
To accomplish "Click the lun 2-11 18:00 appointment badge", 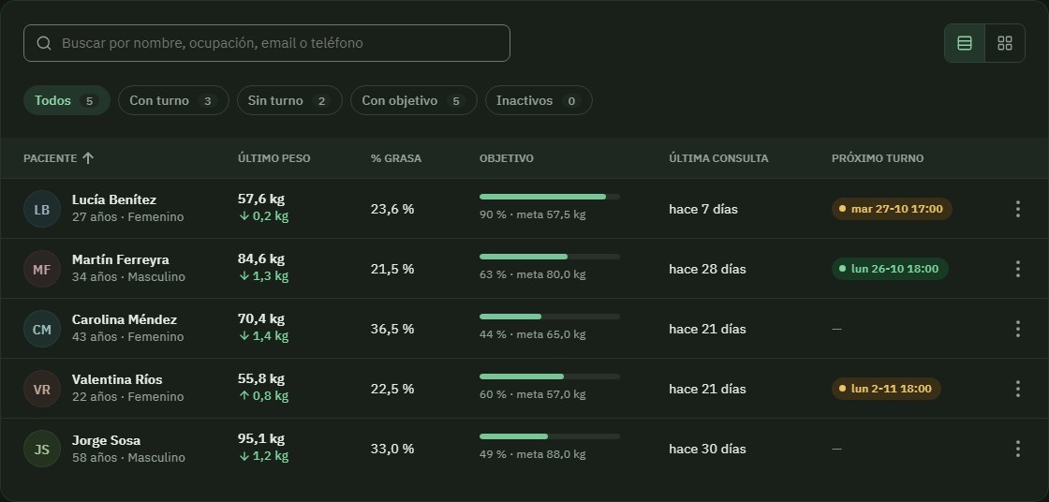I will click(x=886, y=389).
